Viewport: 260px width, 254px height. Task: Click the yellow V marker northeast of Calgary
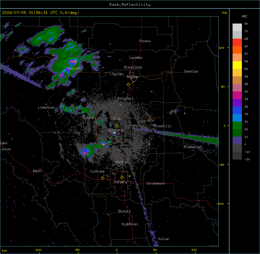[129, 176]
